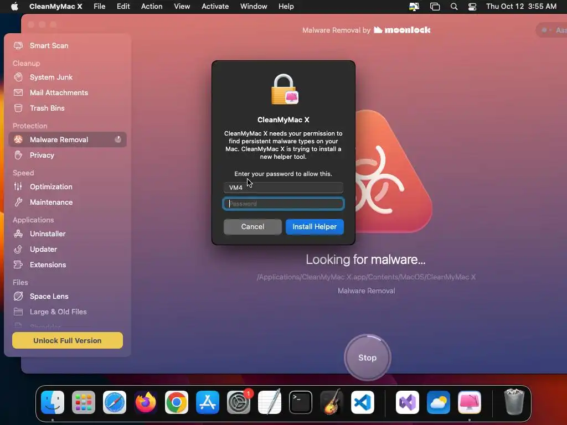This screenshot has width=567, height=425.
Task: Open Visual Studio Code from the Dock
Action: (363, 402)
